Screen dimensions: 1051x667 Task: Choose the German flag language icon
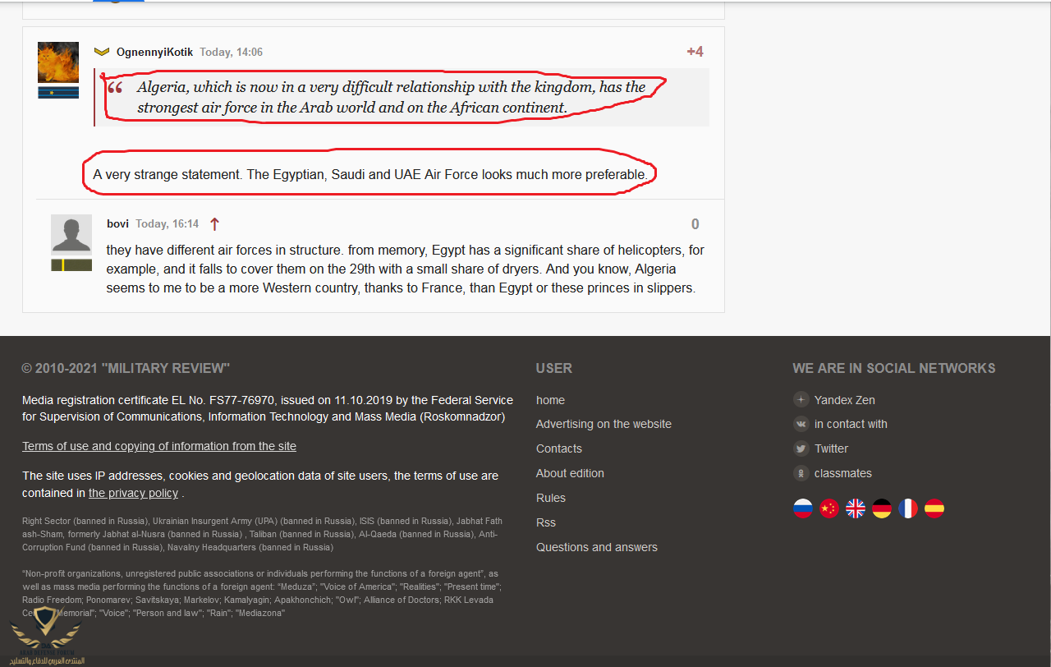click(x=881, y=508)
